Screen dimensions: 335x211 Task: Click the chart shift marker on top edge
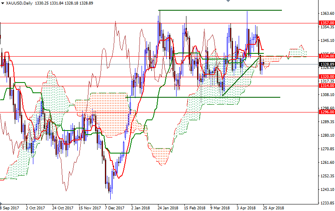[x=228, y=1]
